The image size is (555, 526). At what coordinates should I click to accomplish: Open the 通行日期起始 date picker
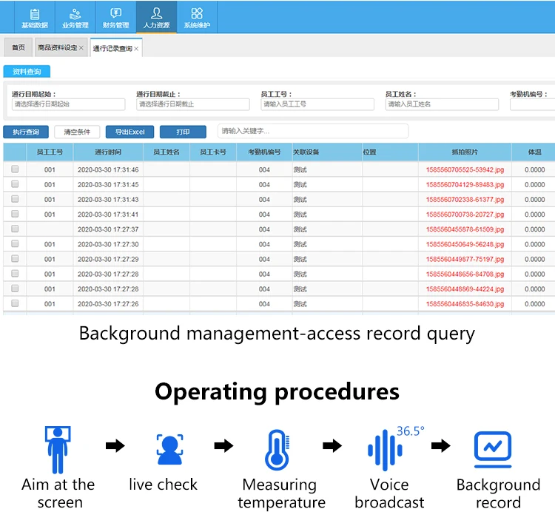coord(67,104)
